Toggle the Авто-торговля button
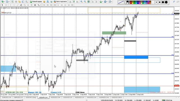 click(x=60, y=2)
